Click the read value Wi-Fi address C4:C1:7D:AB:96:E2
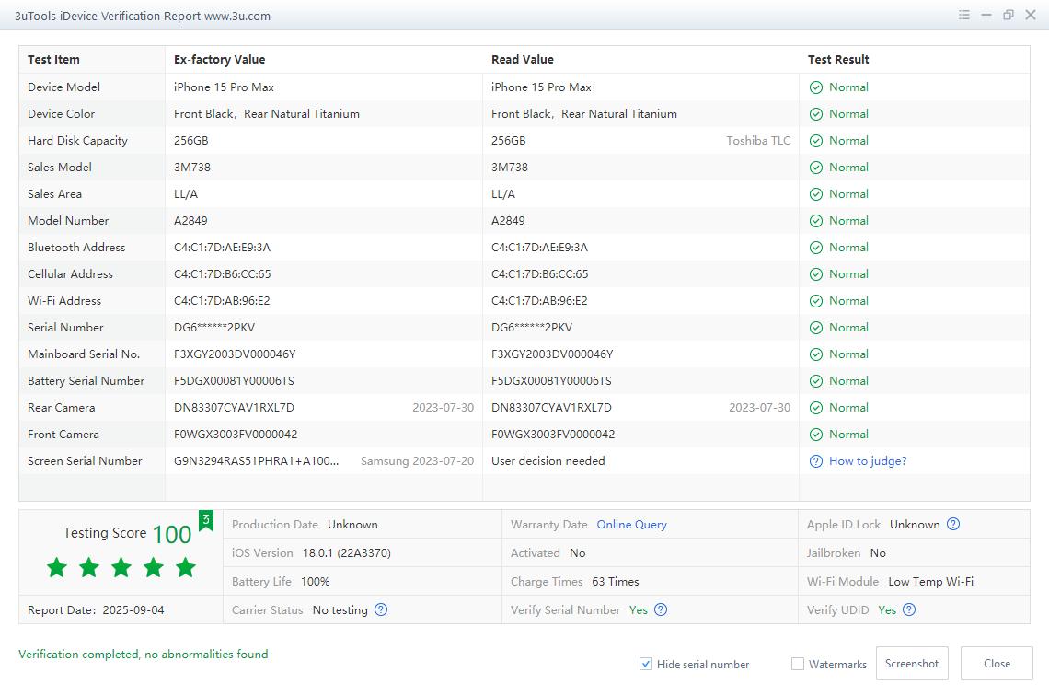 coord(539,301)
